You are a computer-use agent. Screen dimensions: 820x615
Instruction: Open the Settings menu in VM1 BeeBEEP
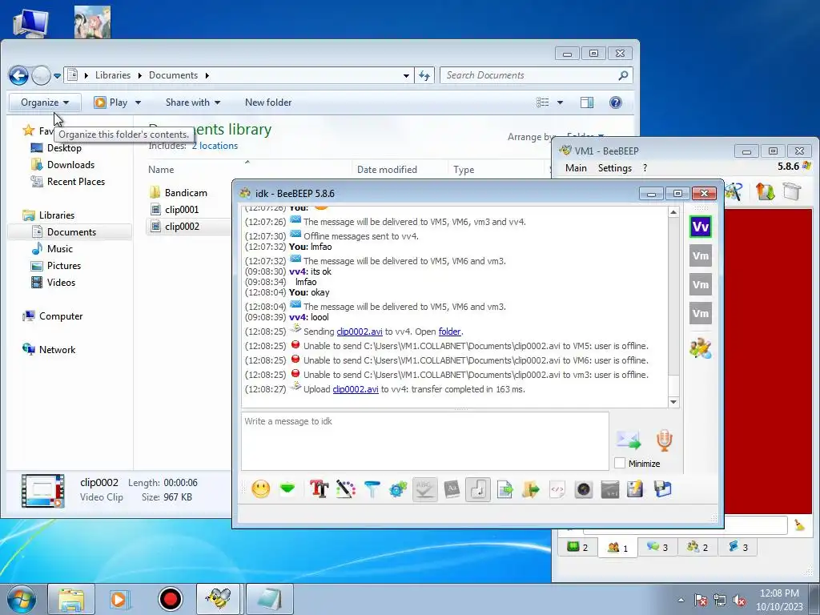point(614,168)
